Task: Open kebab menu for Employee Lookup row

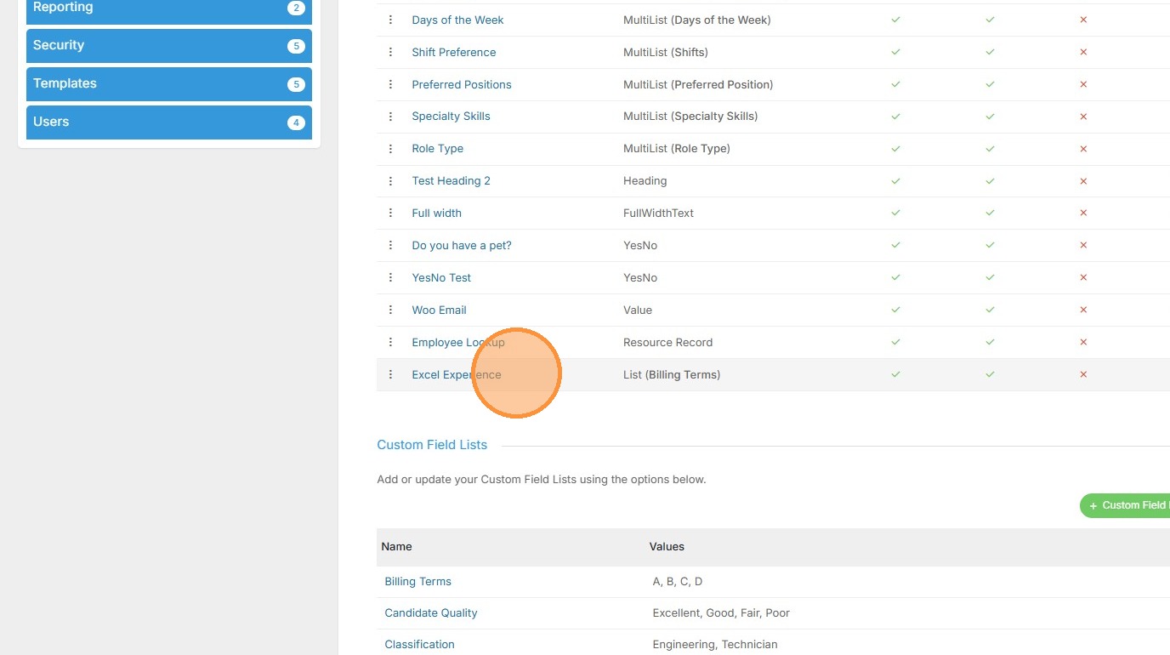Action: tap(390, 343)
